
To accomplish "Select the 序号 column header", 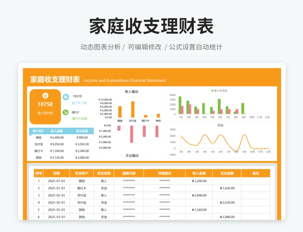I will pyautogui.click(x=39, y=173).
